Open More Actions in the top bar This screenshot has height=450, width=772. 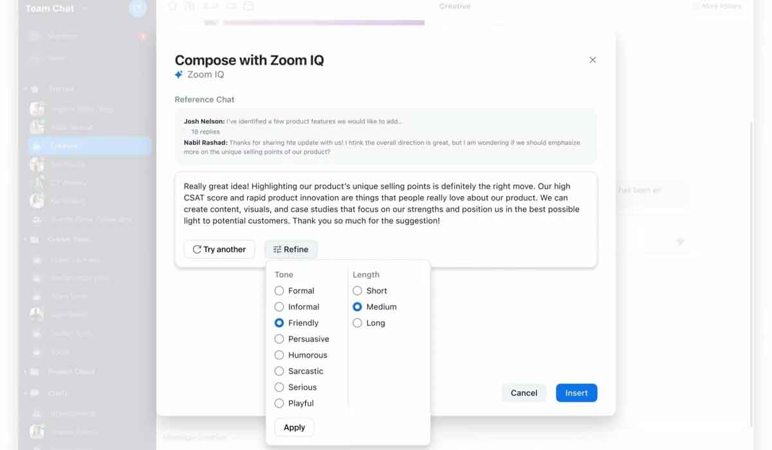point(717,6)
